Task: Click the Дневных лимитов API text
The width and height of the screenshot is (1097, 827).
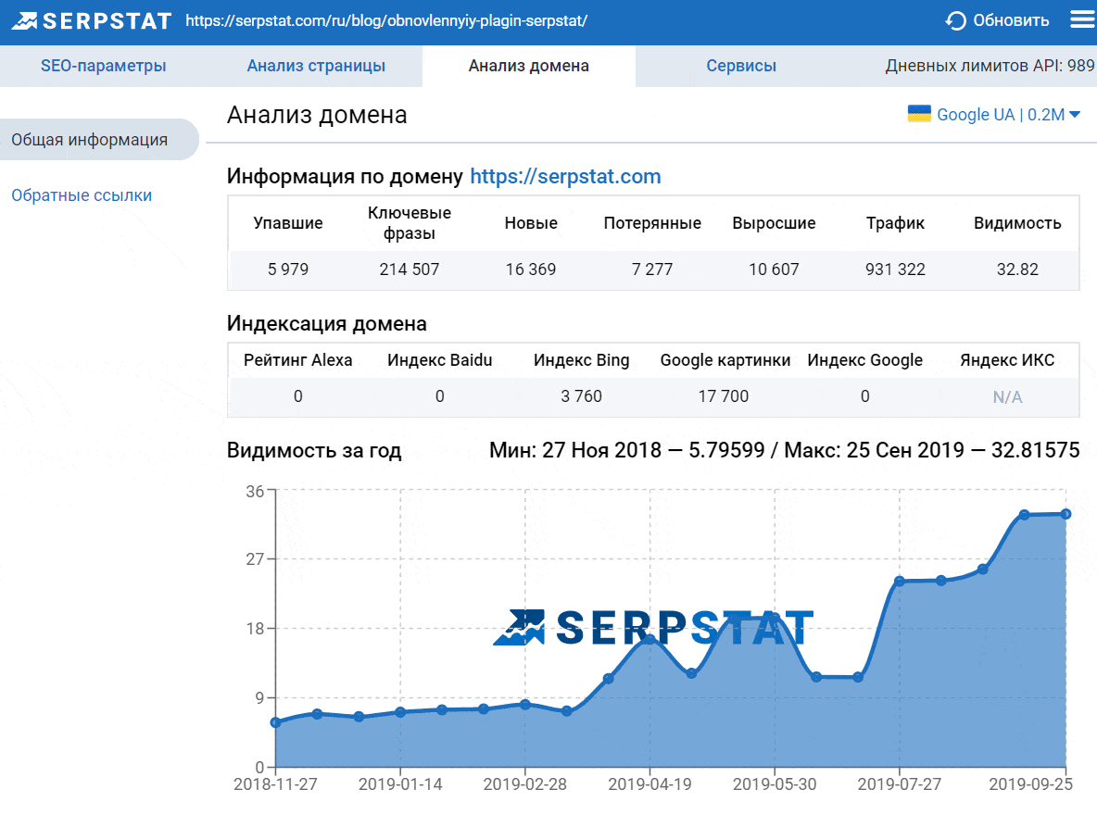Action: (990, 66)
